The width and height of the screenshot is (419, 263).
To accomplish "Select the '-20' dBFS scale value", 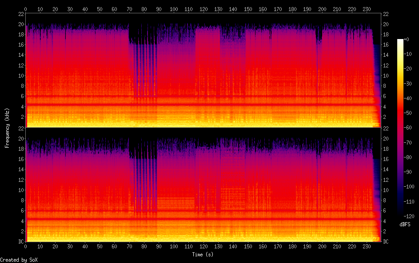I will pos(408,69).
